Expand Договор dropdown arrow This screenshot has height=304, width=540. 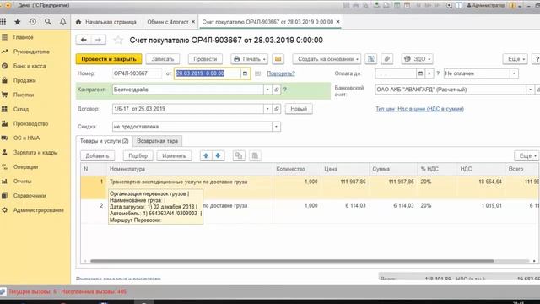(267, 109)
